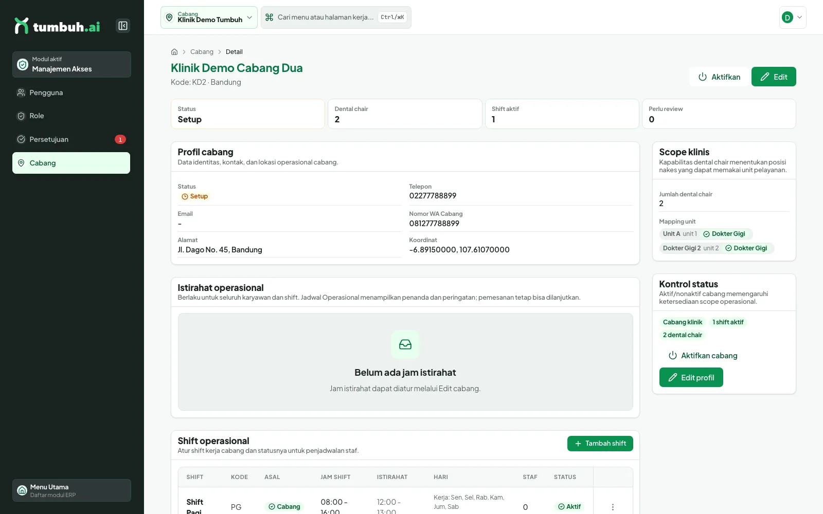Click the Aktifkan cabang button
This screenshot has width=823, height=514.
(703, 356)
